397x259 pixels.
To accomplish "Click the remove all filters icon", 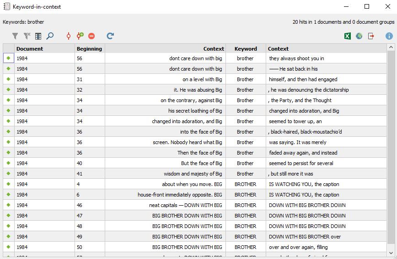I will point(27,36).
